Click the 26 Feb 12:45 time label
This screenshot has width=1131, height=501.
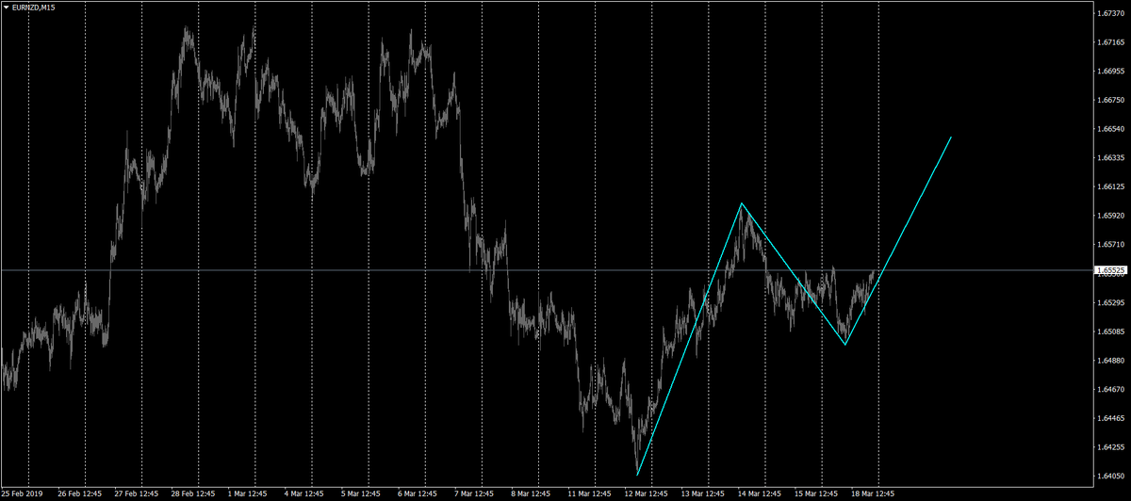pyautogui.click(x=80, y=493)
